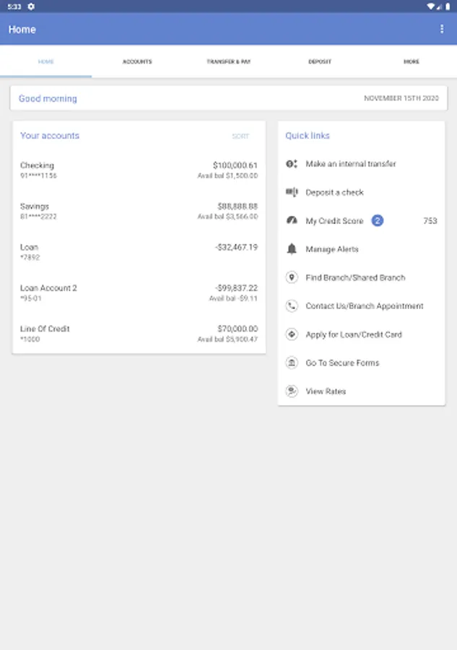
Task: Click the Loan Account 2 balance -$99,837.22
Action: pyautogui.click(x=236, y=287)
